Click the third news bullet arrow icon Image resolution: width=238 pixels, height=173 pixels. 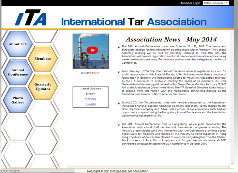(119, 103)
